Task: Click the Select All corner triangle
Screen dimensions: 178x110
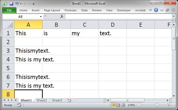Action: coord(8,25)
